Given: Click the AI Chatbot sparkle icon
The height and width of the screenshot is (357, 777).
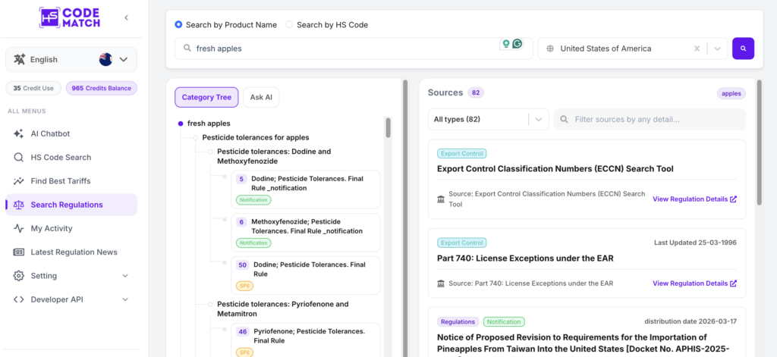Looking at the screenshot, I should click(18, 133).
